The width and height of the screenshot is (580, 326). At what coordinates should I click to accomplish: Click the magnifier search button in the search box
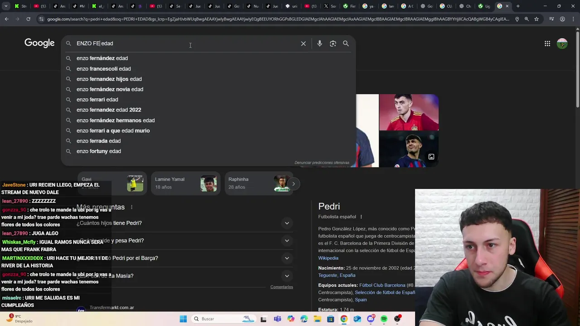[x=346, y=43]
